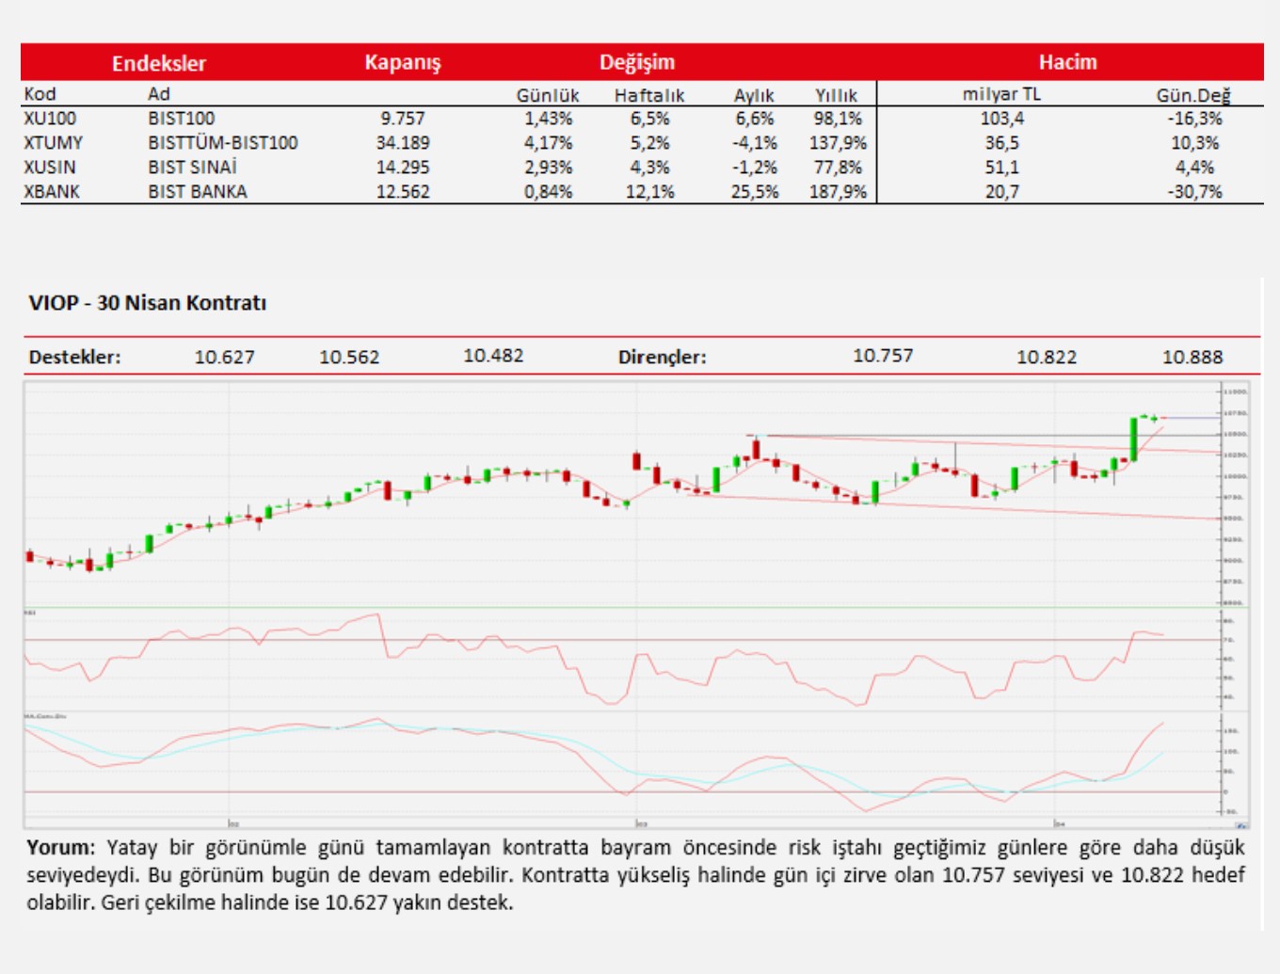Click the 9.757 closing value
The height and width of the screenshot is (974, 1280).
coord(403,119)
